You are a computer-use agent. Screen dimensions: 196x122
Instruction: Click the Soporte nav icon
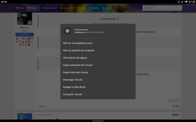103,8
